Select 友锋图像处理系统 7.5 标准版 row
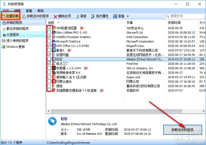This screenshot has height=145, width=206. point(77,90)
